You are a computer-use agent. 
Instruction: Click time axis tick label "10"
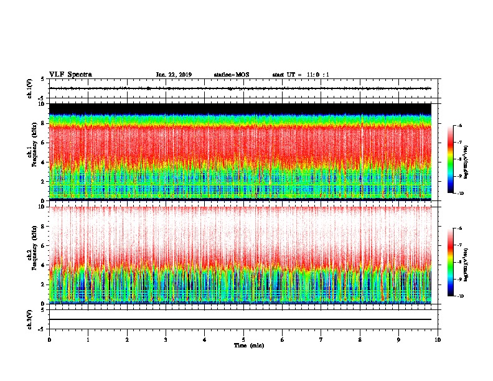[438, 340]
